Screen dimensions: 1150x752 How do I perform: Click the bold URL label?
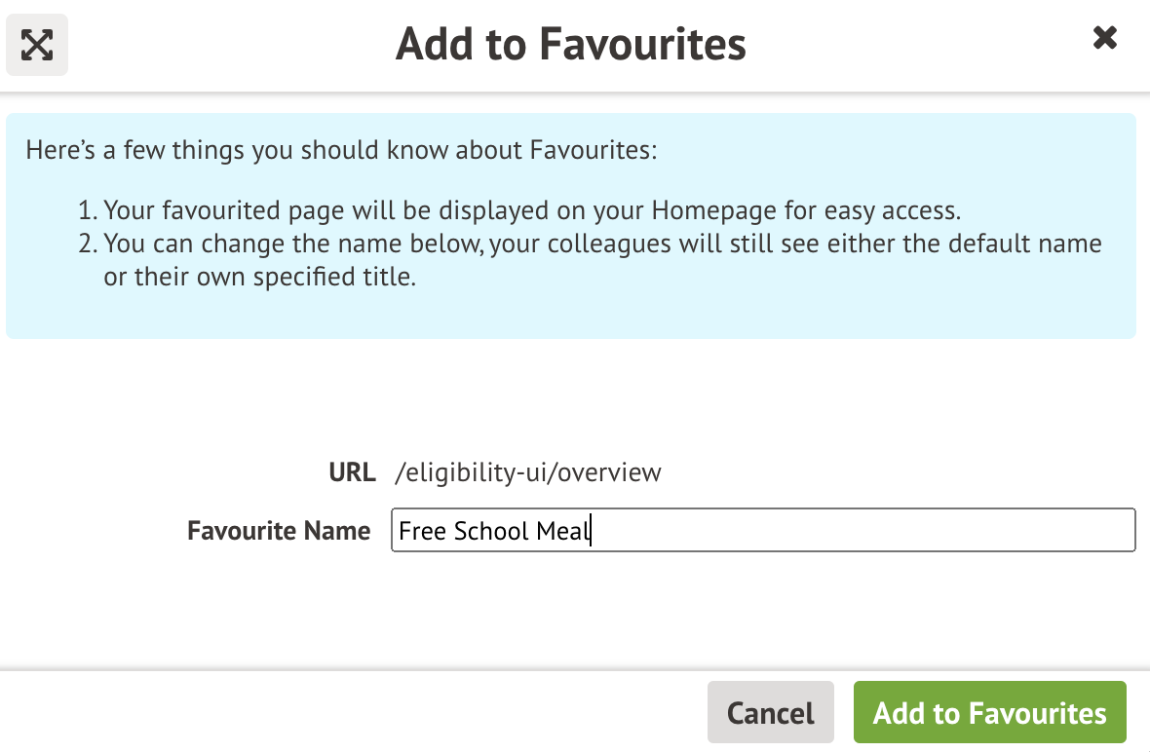coord(352,473)
